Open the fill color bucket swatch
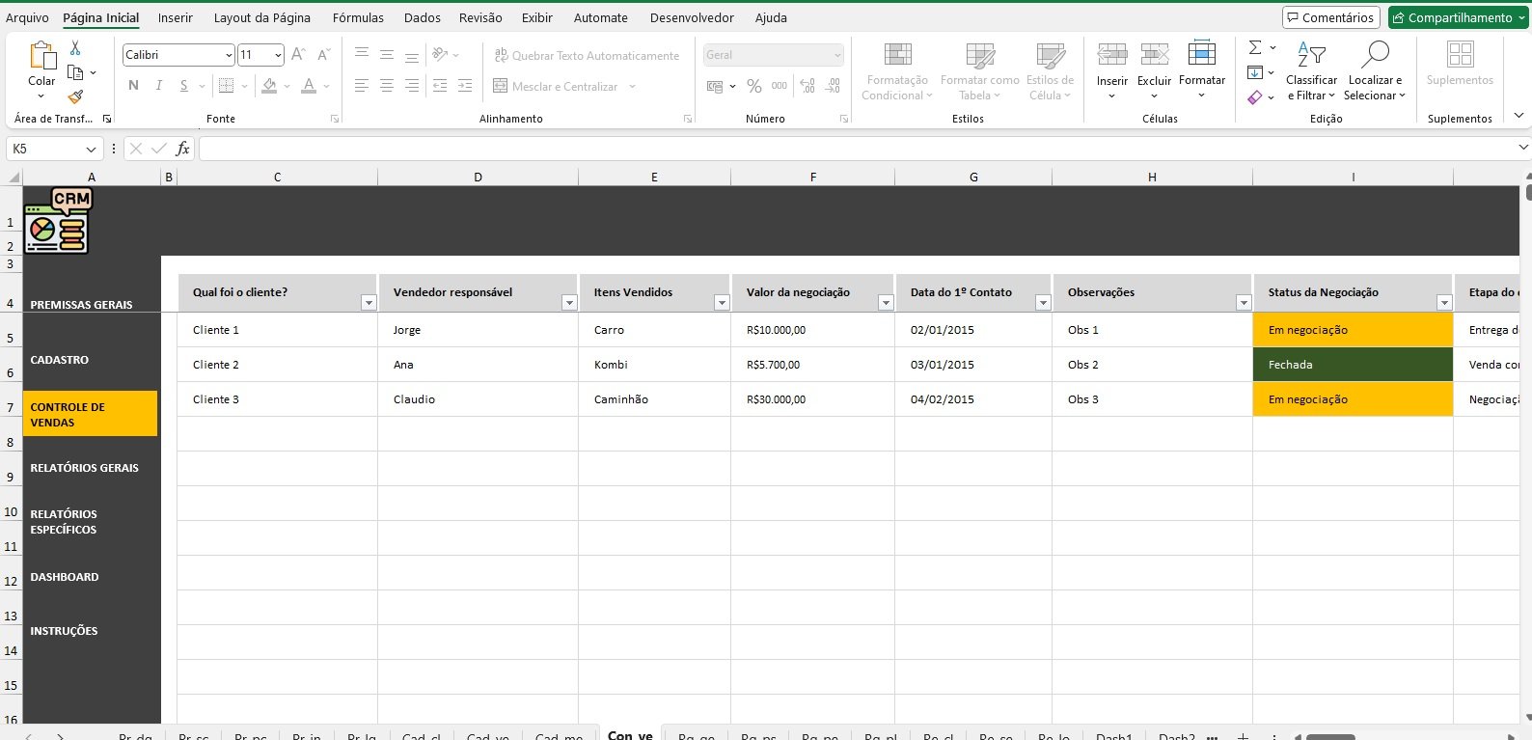This screenshot has width=1532, height=740. point(269,86)
